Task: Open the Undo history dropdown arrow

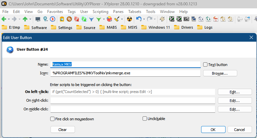Action: click(x=144, y=19)
